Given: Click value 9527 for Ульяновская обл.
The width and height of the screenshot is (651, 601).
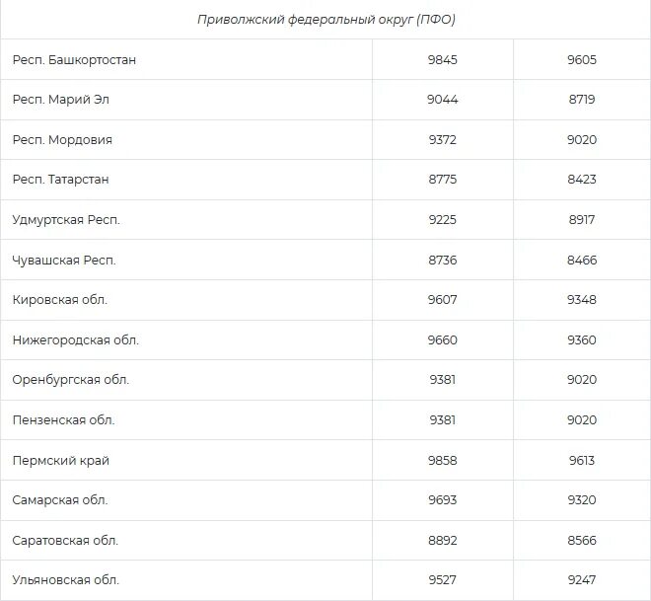Looking at the screenshot, I should (x=443, y=580).
